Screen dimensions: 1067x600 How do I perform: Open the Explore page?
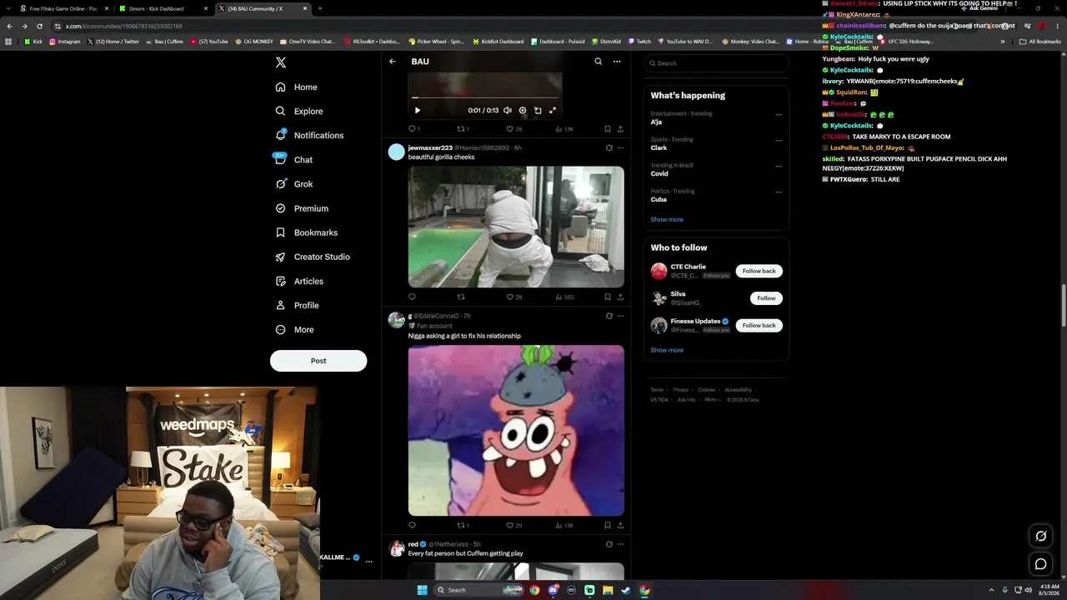(x=299, y=111)
